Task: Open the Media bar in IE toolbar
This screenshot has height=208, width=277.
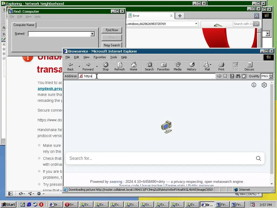Action: point(177,66)
